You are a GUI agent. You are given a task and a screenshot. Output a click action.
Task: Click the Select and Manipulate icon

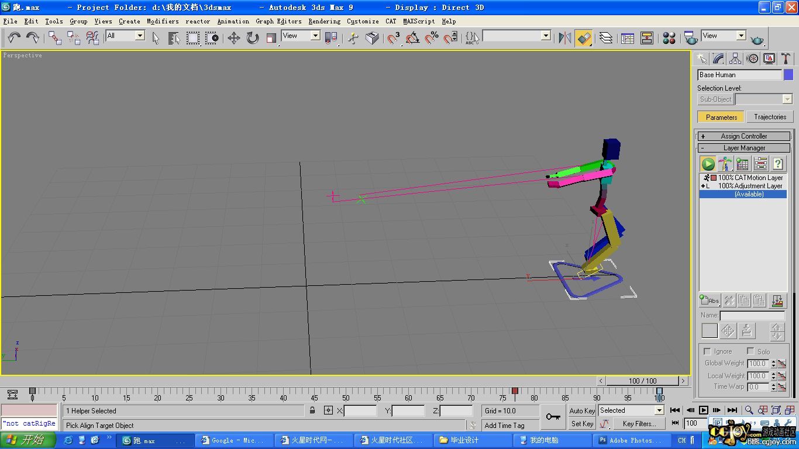tap(353, 38)
